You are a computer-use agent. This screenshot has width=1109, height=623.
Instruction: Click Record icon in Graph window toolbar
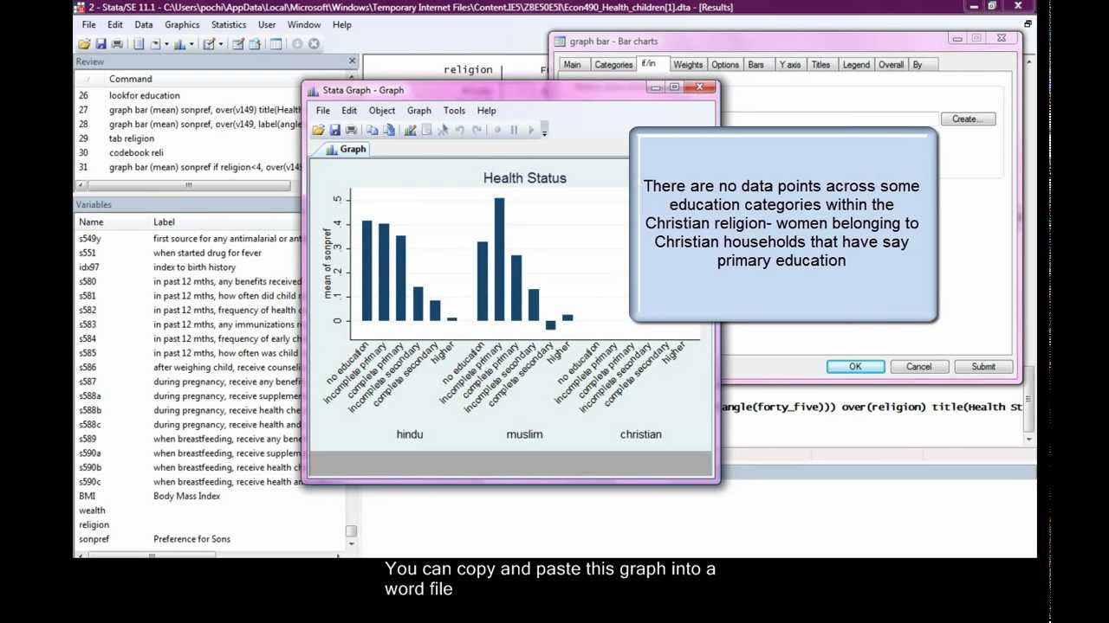coord(497,130)
